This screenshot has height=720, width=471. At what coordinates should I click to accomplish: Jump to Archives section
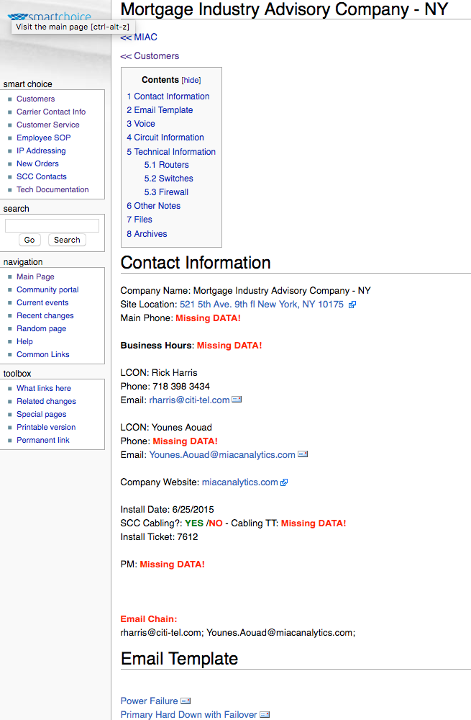tap(147, 234)
